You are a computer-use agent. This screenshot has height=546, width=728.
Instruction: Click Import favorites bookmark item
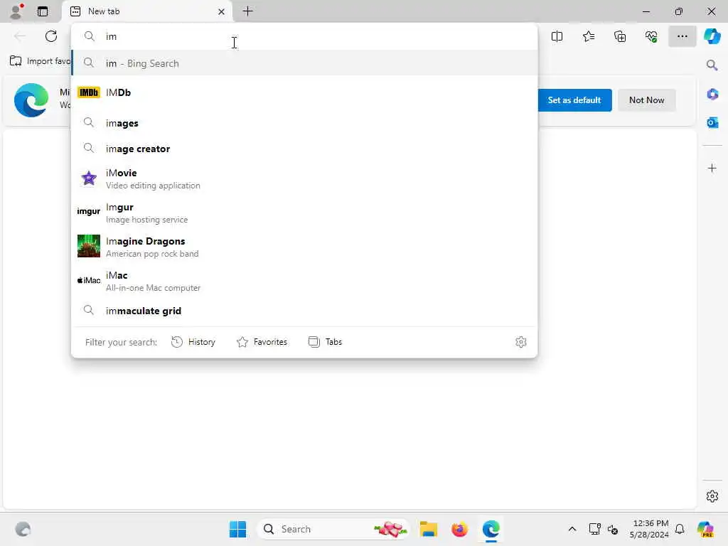[40, 61]
